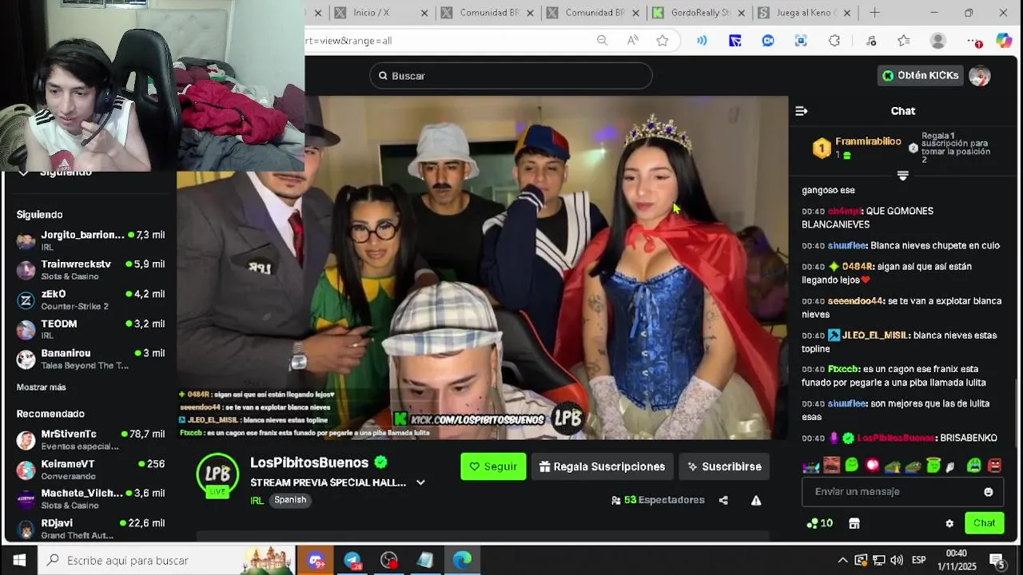Click the green Chat send button
Screen dimensions: 1023x575
[x=984, y=524]
